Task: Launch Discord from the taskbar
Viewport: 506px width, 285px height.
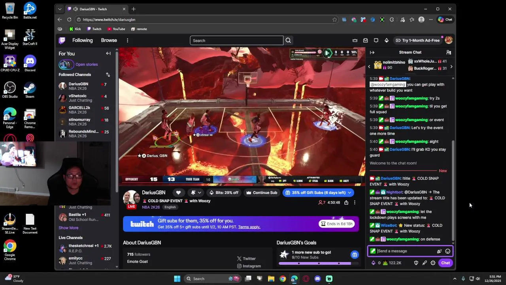Action: pyautogui.click(x=317, y=279)
